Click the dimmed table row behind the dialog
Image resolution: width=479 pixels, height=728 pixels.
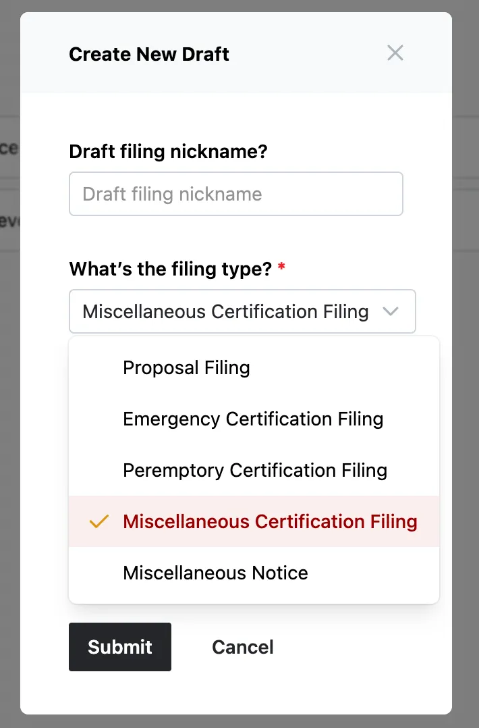pyautogui.click(x=9, y=148)
